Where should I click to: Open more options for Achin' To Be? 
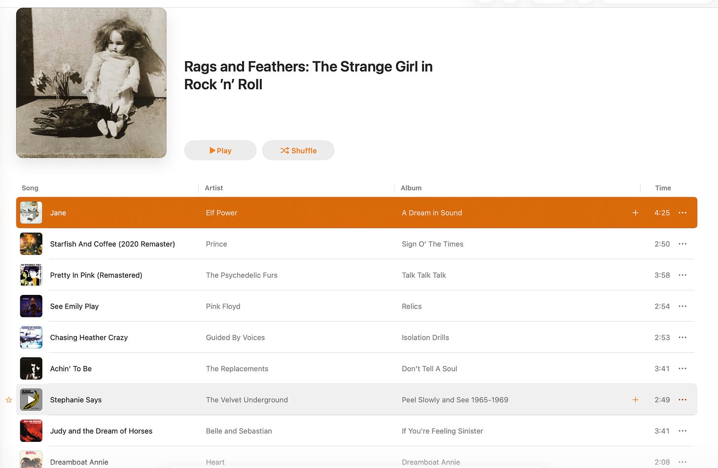pos(682,368)
